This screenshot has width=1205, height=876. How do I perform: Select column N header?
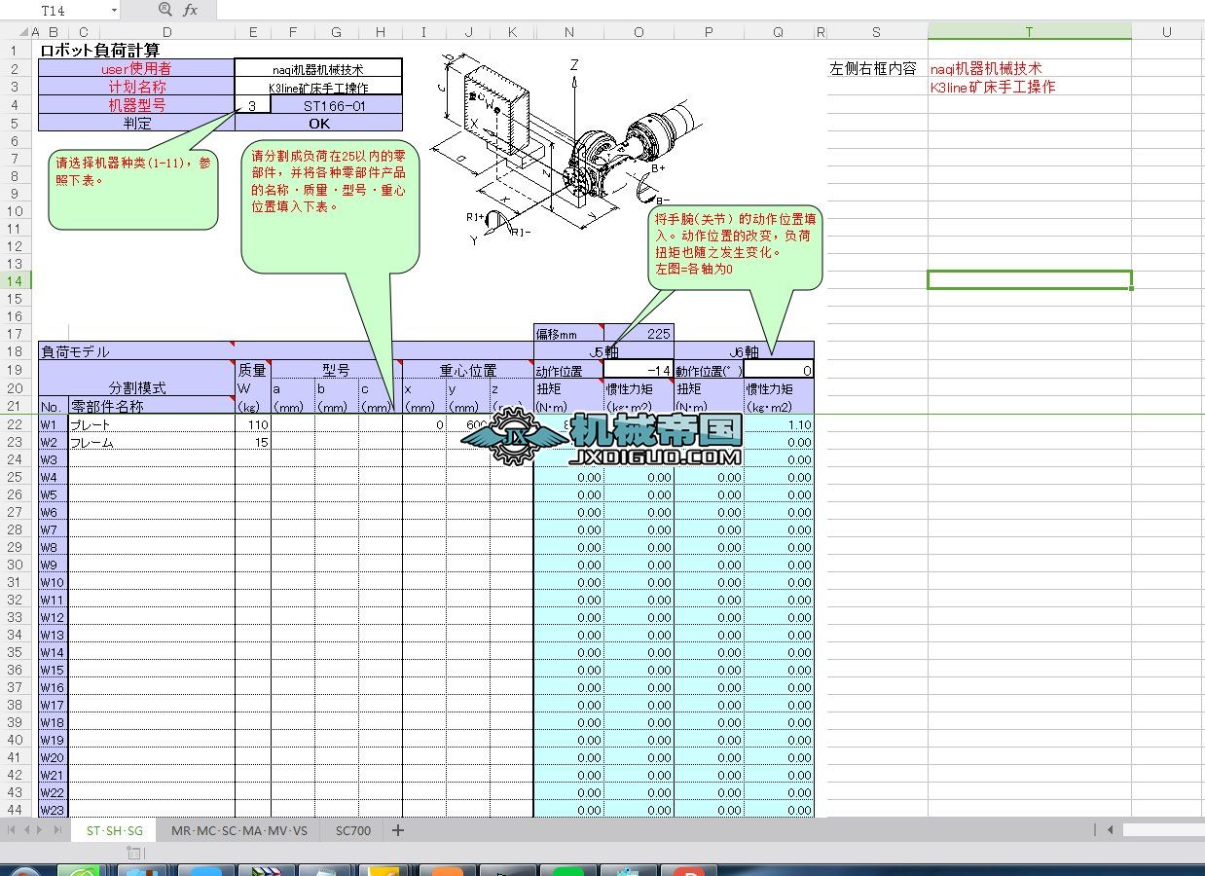pyautogui.click(x=569, y=32)
